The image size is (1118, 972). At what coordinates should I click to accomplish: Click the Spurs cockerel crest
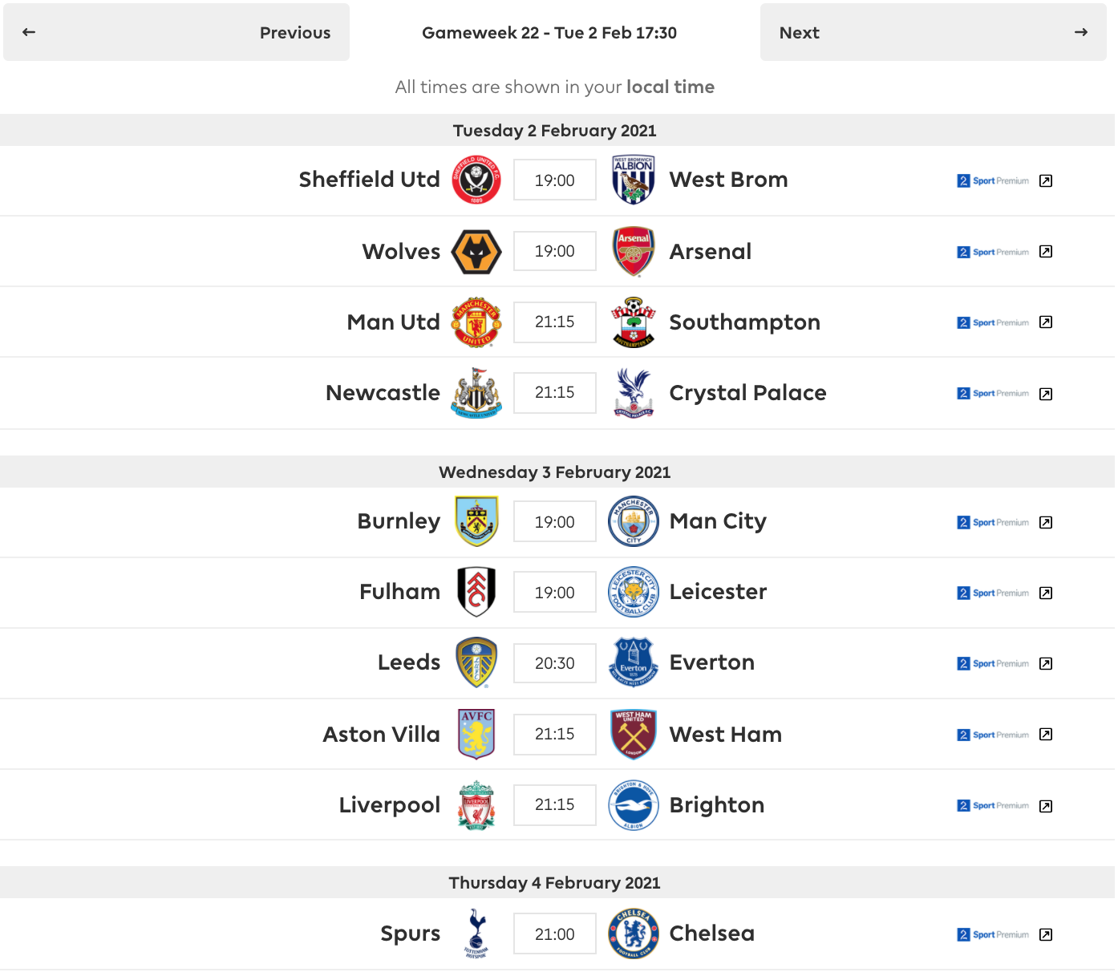pyautogui.click(x=476, y=934)
